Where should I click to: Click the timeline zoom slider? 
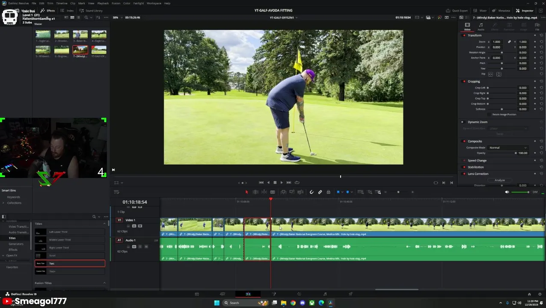point(398,192)
